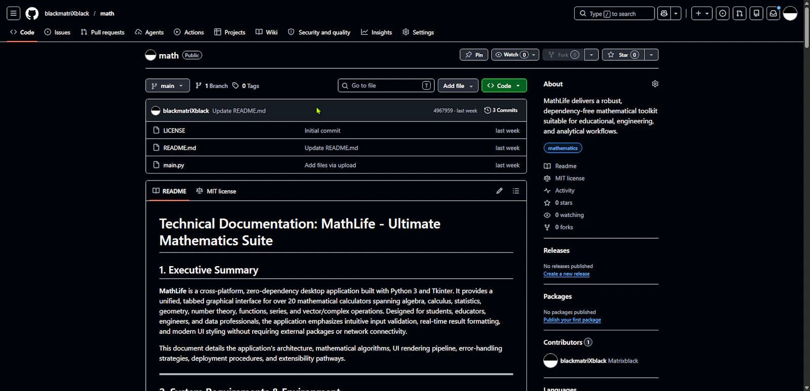The width and height of the screenshot is (810, 391).
Task: Click the Add files via upload commit message
Action: [330, 165]
